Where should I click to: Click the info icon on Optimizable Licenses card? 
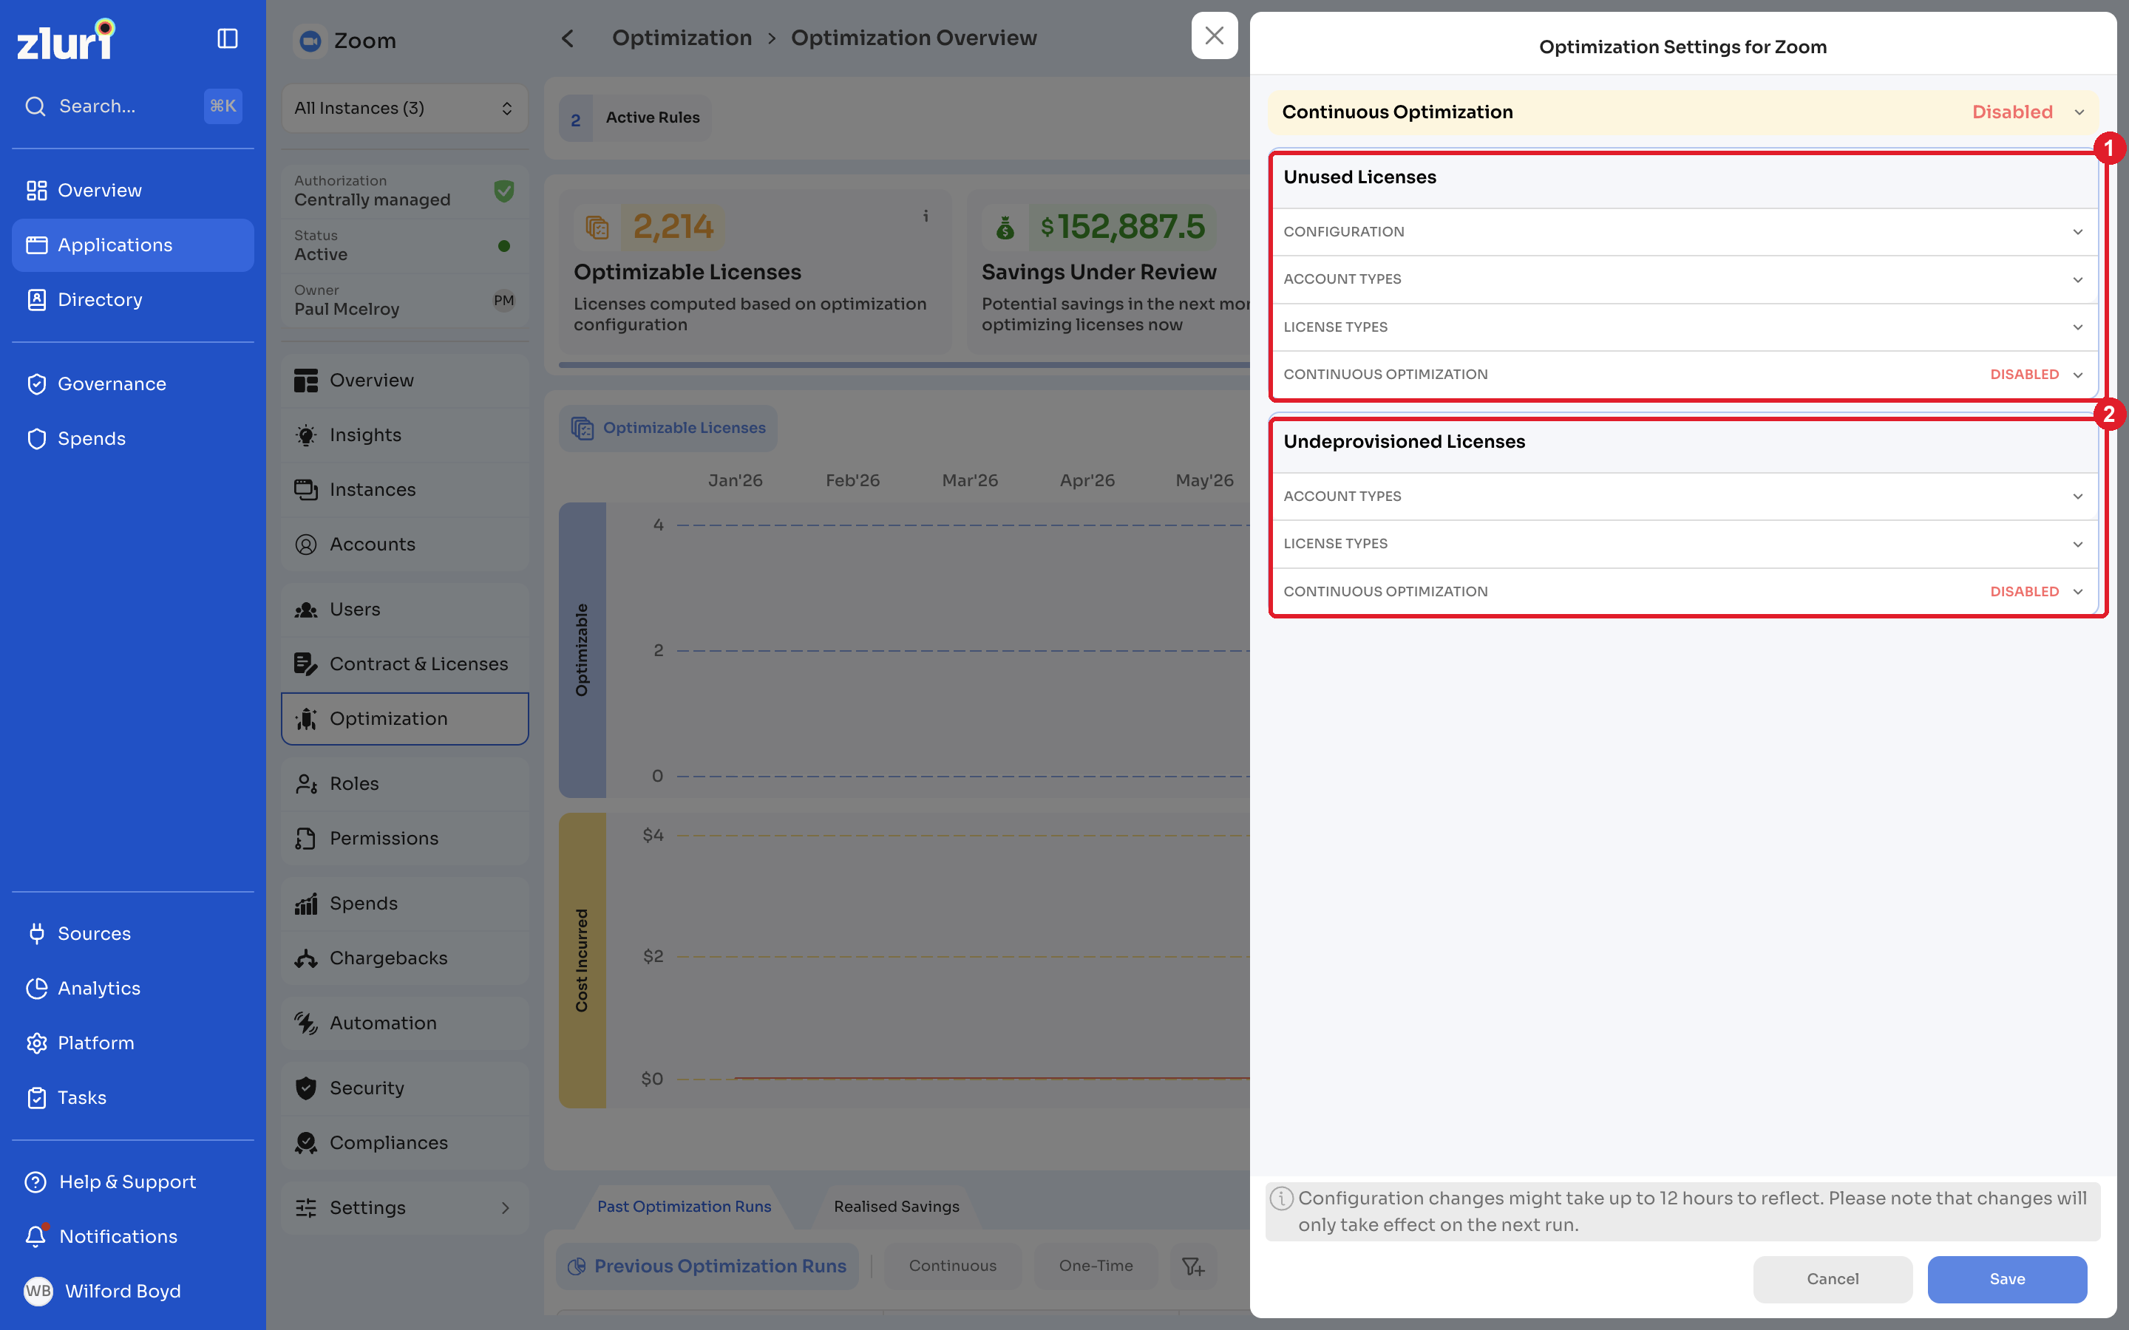[926, 216]
